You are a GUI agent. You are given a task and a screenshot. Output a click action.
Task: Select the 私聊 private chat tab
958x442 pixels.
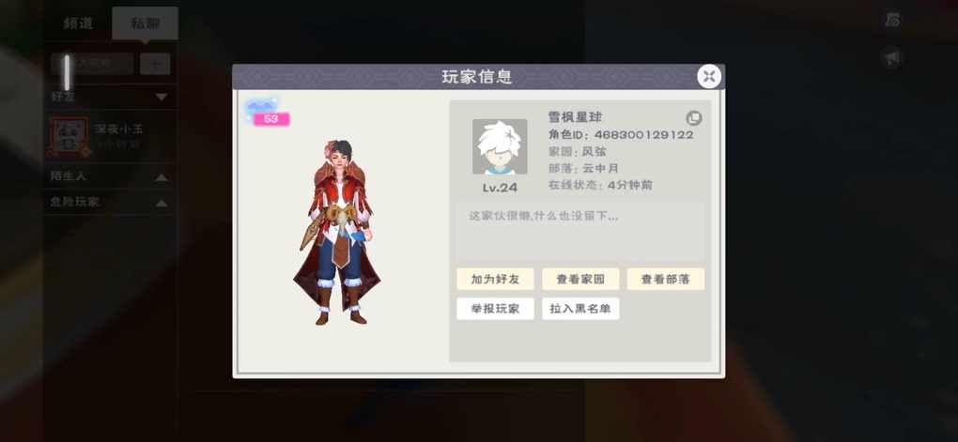[146, 23]
